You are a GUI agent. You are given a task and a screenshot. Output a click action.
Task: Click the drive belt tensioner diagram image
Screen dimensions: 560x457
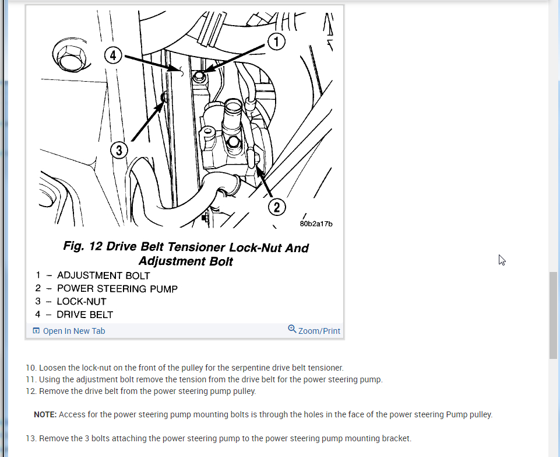tap(186, 119)
